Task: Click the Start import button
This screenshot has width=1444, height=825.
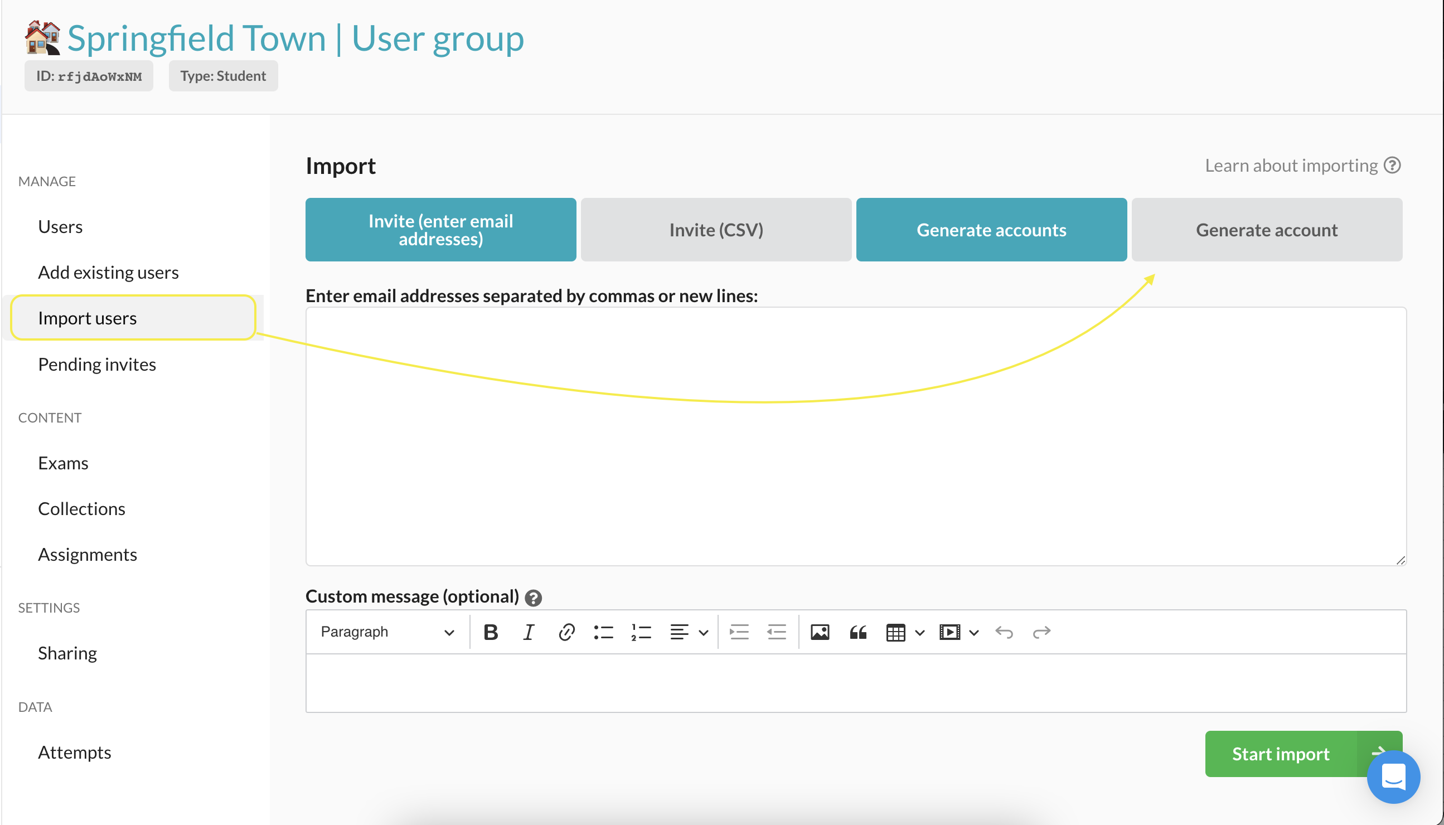Action: tap(1281, 754)
